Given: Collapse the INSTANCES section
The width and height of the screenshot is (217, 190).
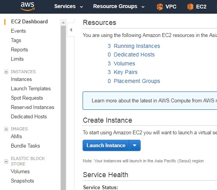Looking at the screenshot, I should tap(6, 72).
